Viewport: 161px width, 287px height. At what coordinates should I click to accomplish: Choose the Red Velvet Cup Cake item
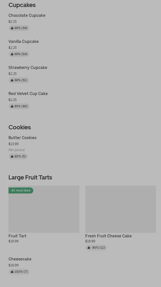28,94
